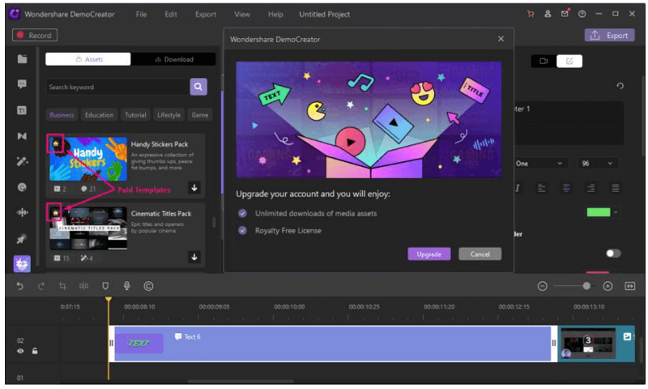Open the captions text sidebar icon

point(22,110)
